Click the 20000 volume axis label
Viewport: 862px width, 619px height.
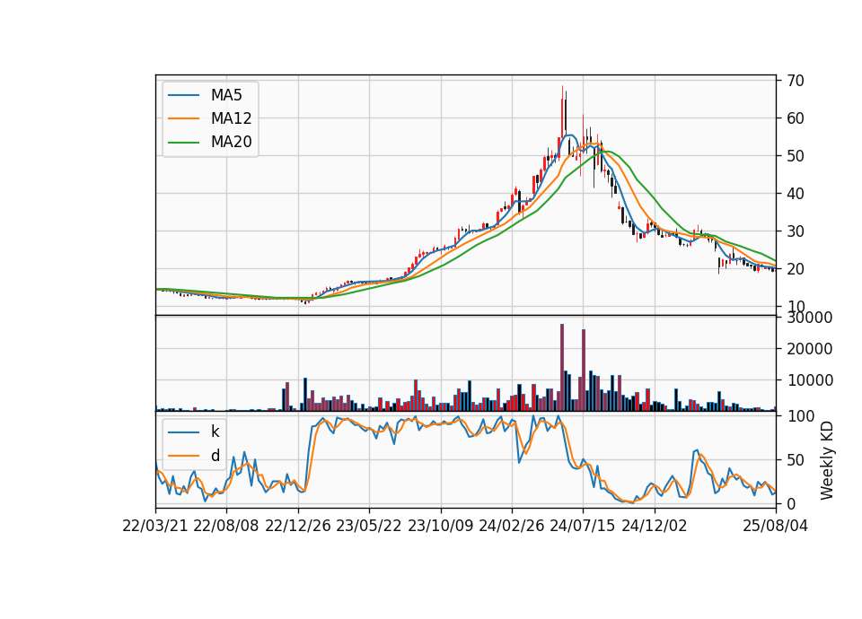click(x=809, y=349)
